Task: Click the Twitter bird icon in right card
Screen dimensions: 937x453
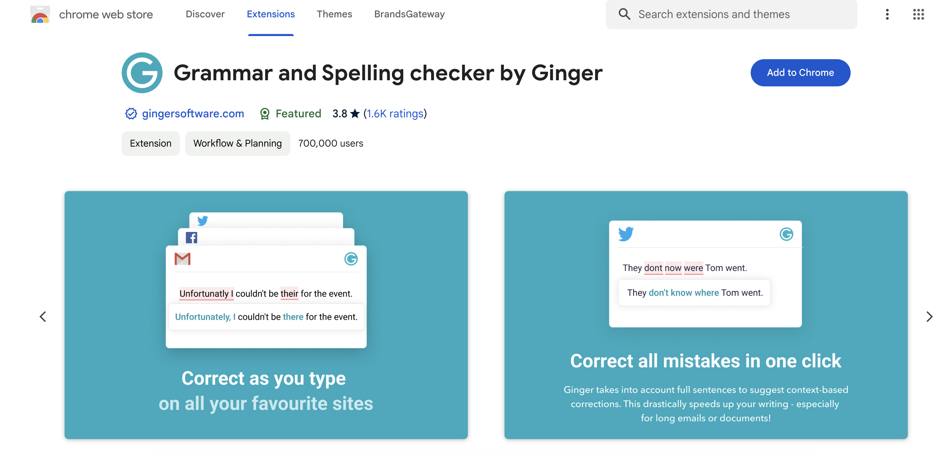Action: pyautogui.click(x=626, y=234)
